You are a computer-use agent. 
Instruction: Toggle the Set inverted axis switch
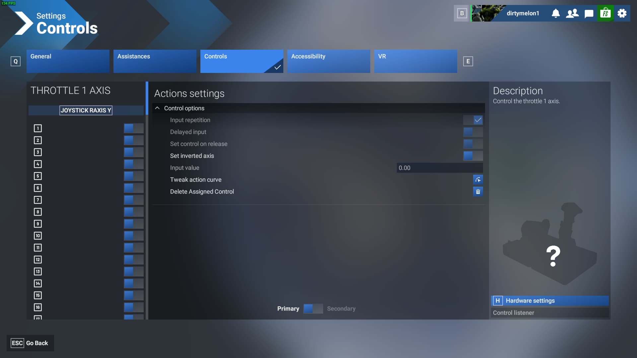[x=473, y=156]
